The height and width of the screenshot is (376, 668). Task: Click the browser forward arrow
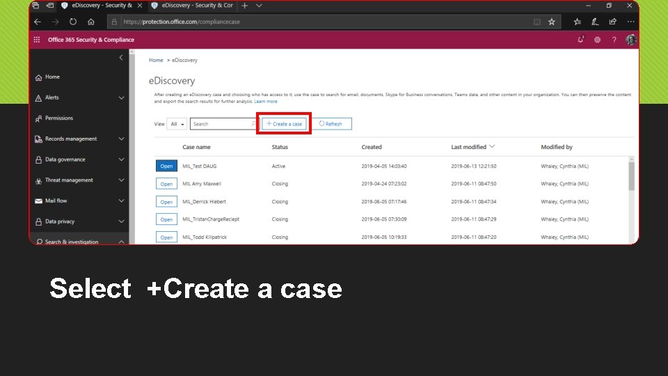tap(56, 22)
